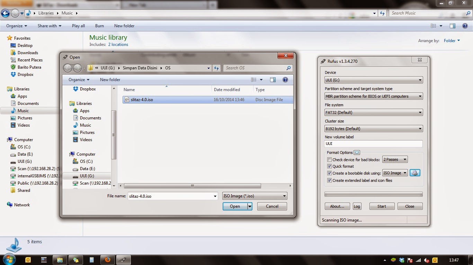Enable Check device for bad blocks
473x265 pixels.
coord(329,159)
